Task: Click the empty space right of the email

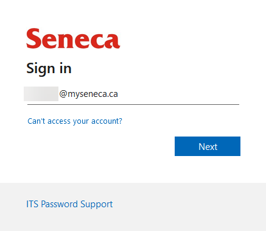Action: (x=178, y=94)
